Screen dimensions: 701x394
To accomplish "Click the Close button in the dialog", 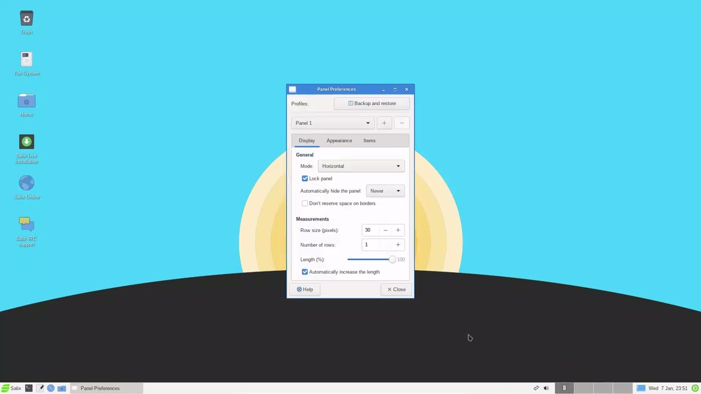I will (397, 289).
